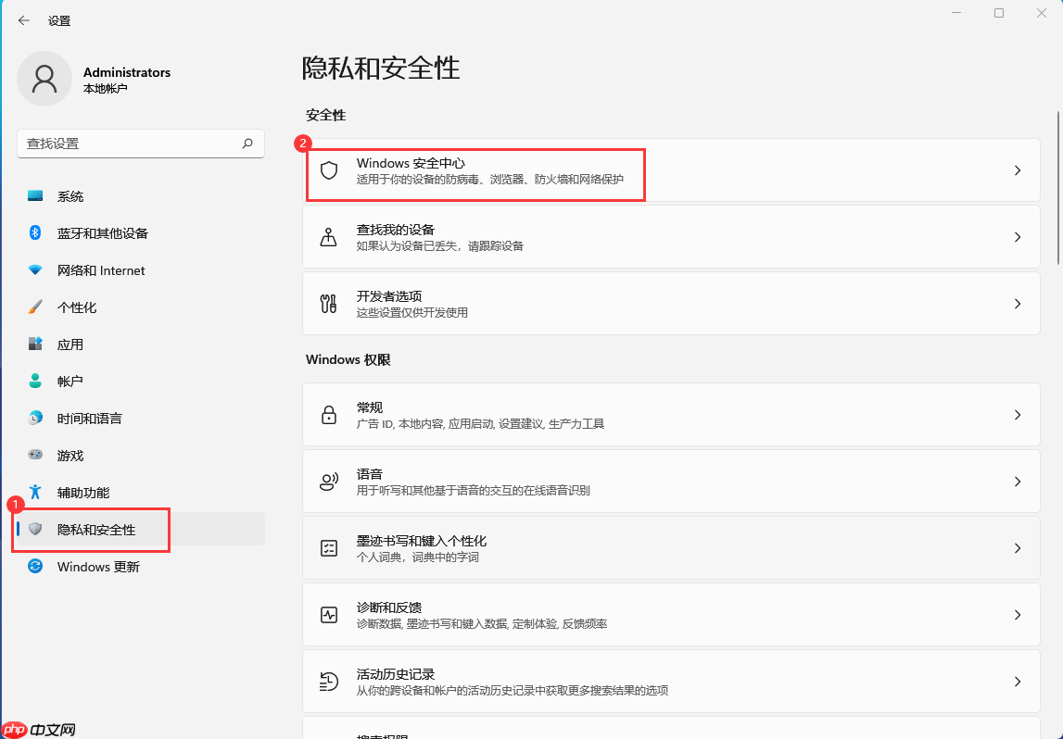Select the 诊断和反馈 pulse icon

coord(329,614)
